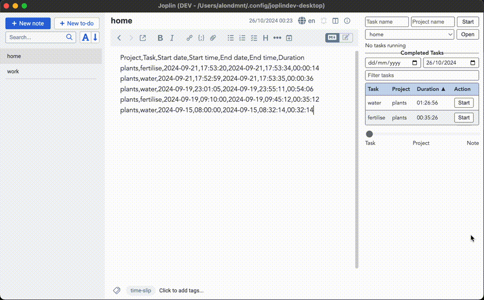Insert horizontal rule with dots icon
The width and height of the screenshot is (484, 300).
coord(277,38)
